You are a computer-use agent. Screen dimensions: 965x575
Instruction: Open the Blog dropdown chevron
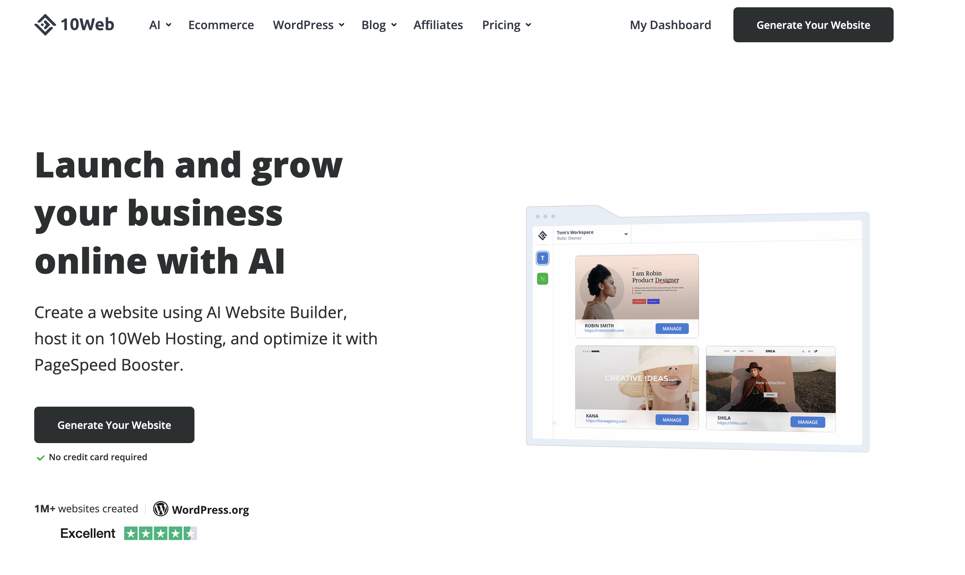pyautogui.click(x=394, y=25)
